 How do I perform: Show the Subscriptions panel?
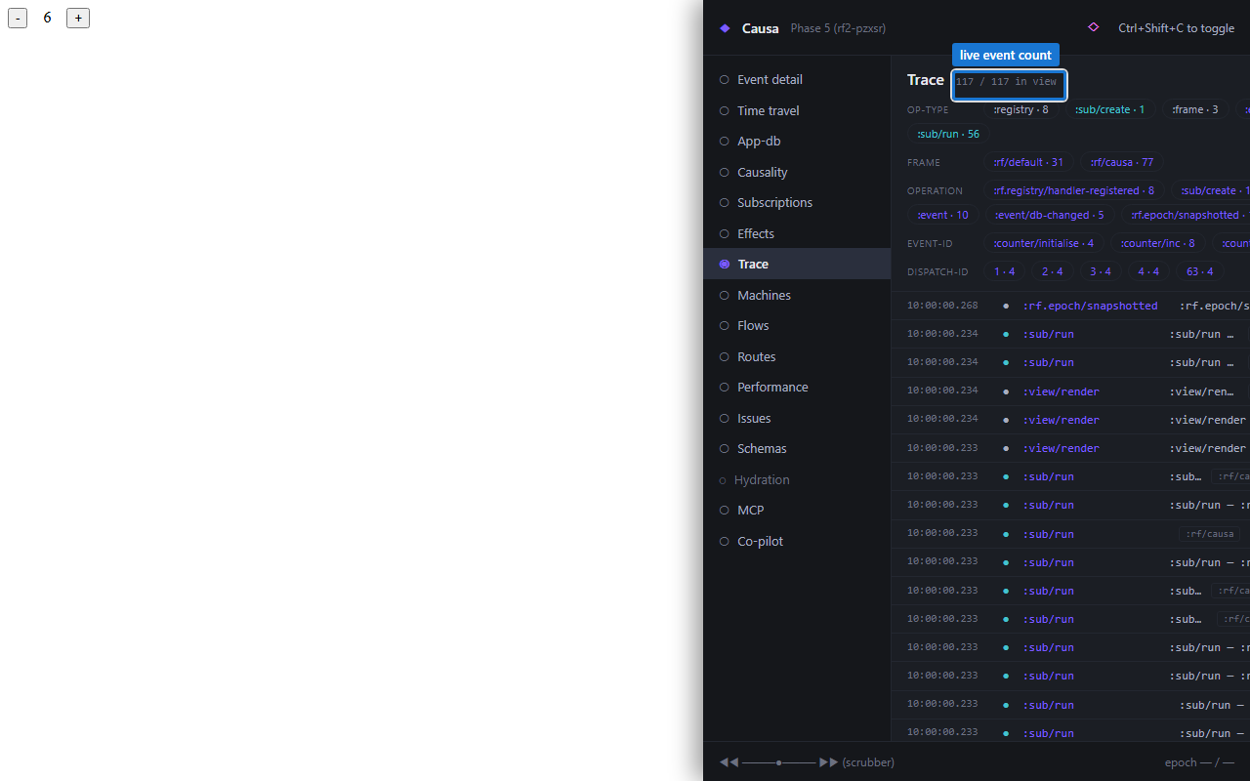[x=797, y=203]
